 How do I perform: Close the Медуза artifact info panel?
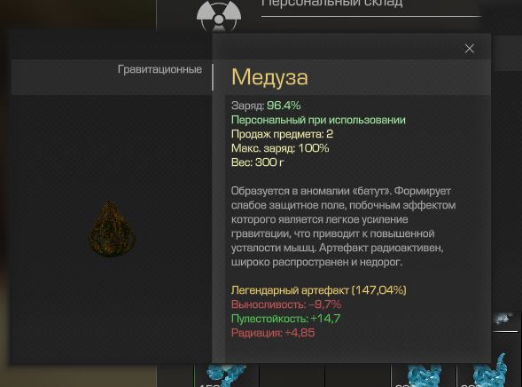click(470, 49)
